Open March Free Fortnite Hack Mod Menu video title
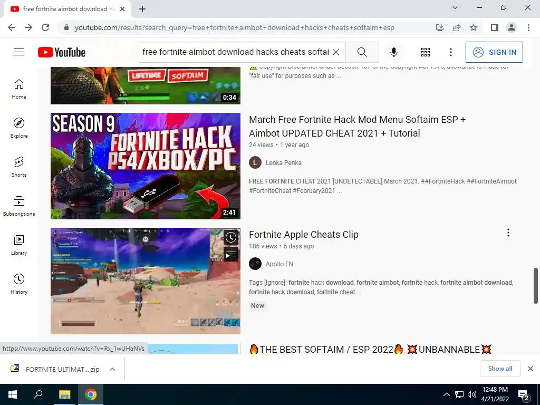Viewport: 540px width, 405px height. pyautogui.click(x=357, y=127)
